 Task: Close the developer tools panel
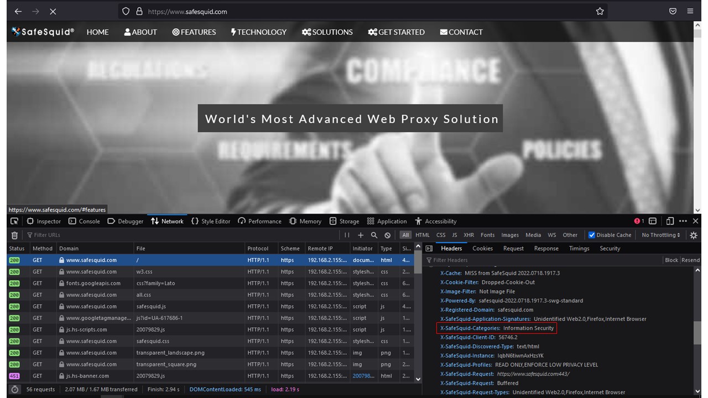(x=696, y=221)
